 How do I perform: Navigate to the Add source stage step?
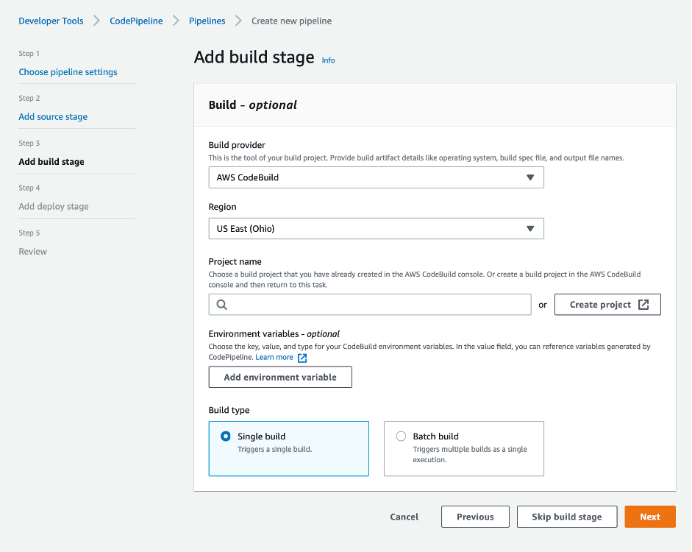pos(53,116)
